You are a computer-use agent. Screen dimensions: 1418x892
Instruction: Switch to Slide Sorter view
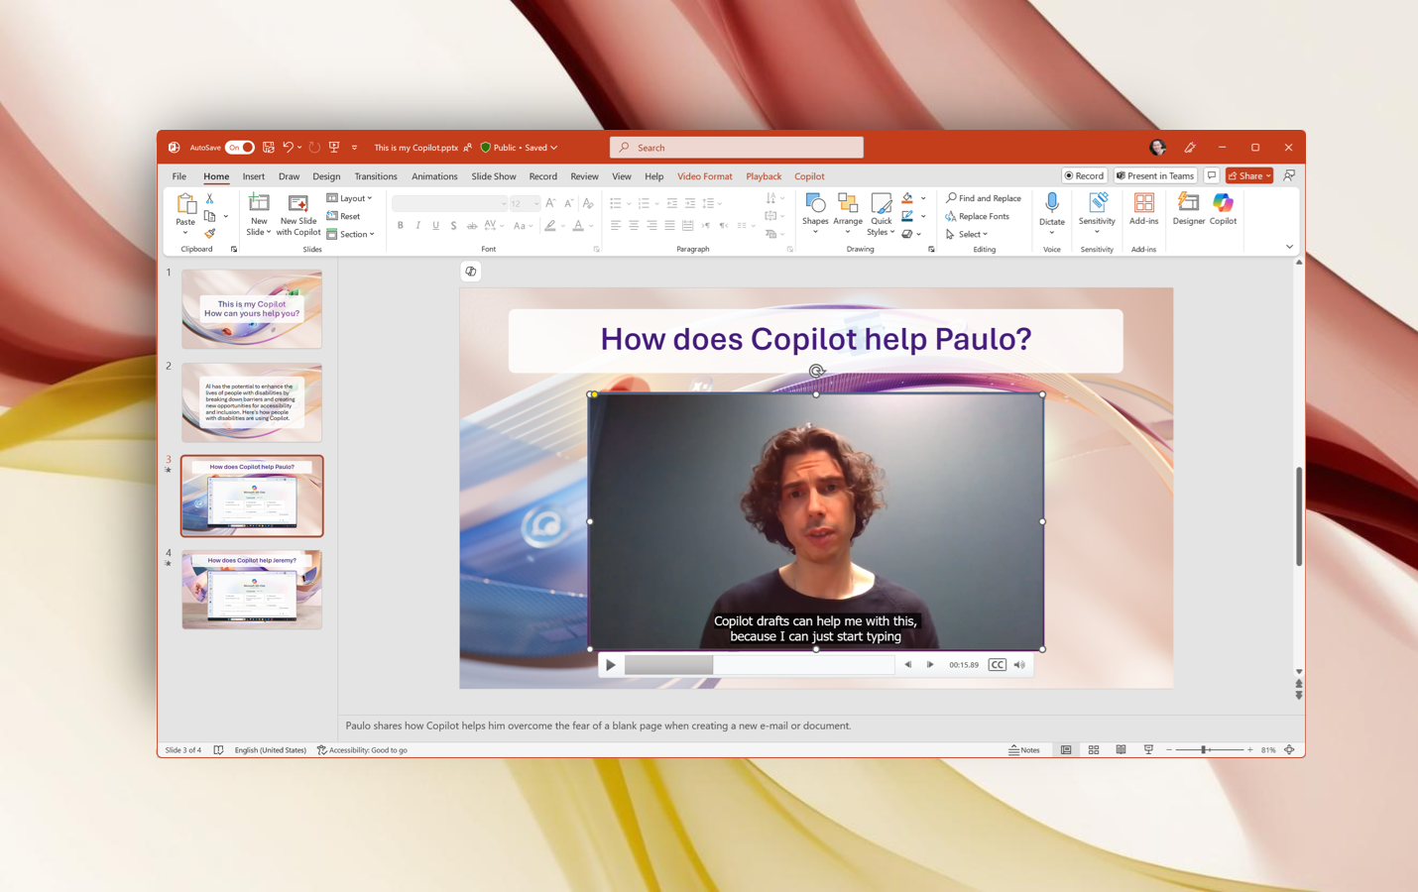(1094, 750)
